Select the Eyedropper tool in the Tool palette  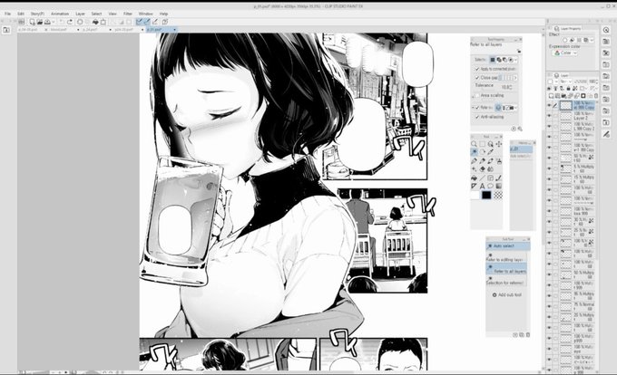[x=490, y=152]
